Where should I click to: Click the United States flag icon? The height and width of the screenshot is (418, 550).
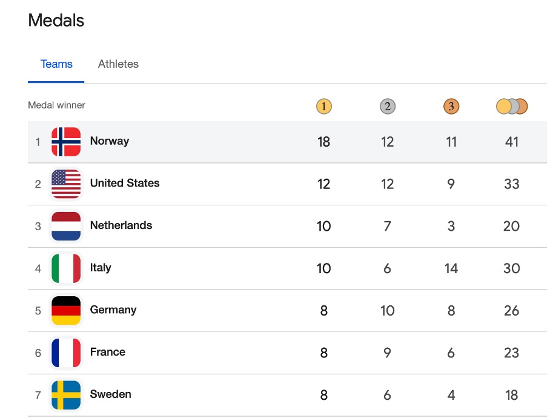tap(66, 184)
